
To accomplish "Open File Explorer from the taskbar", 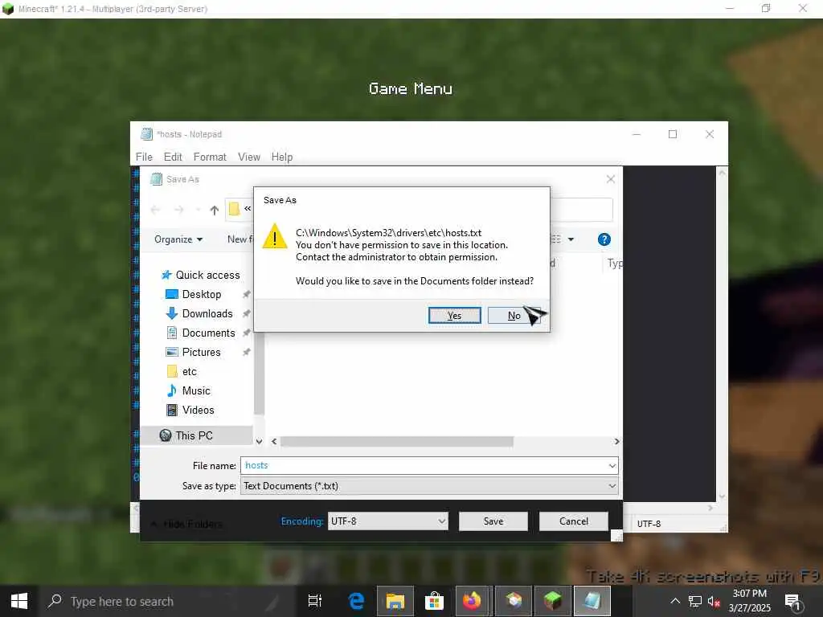I will click(395, 601).
